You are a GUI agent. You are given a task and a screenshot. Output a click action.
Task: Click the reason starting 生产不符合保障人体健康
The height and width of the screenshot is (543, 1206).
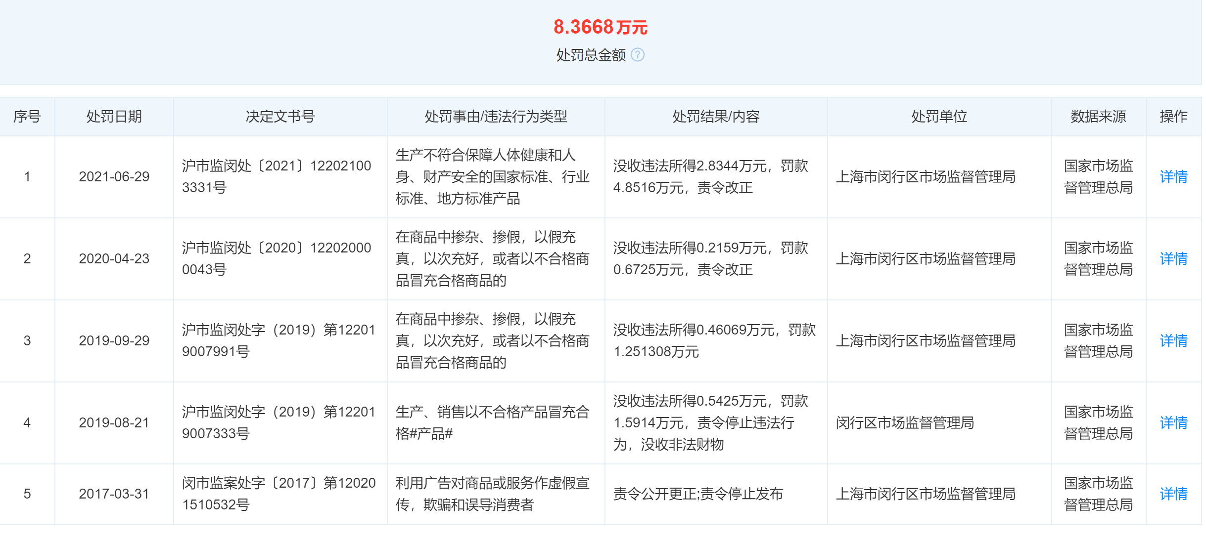point(493,176)
